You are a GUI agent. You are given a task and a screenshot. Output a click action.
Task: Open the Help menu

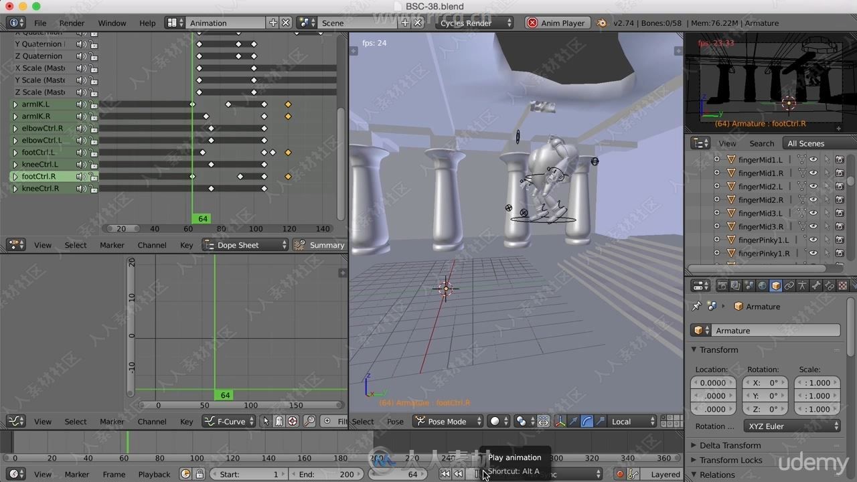(x=147, y=23)
